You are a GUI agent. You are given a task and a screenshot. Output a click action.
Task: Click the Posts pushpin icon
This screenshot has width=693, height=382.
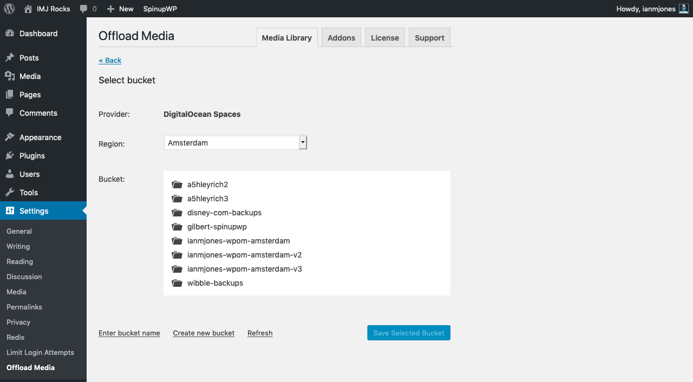click(x=10, y=58)
